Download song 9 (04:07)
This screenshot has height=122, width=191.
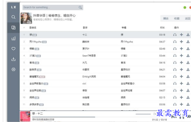[x=188, y=90]
